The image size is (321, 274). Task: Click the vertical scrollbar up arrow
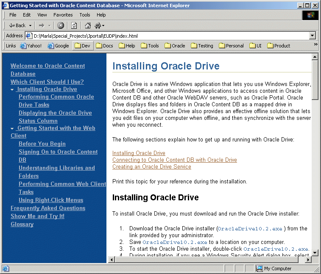[x=315, y=57]
